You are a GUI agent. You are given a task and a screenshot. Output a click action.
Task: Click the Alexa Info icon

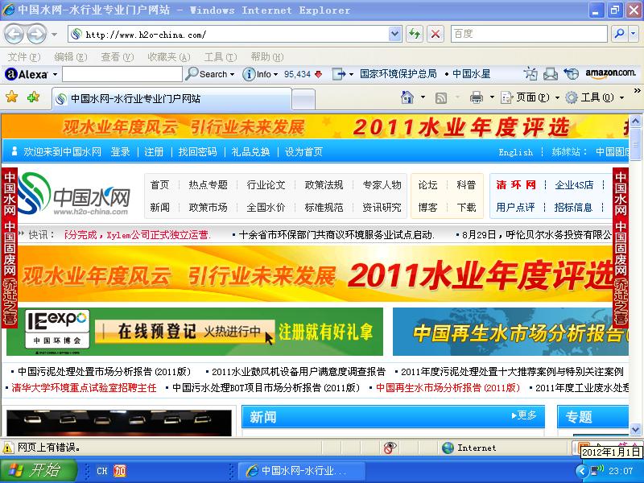pos(249,74)
